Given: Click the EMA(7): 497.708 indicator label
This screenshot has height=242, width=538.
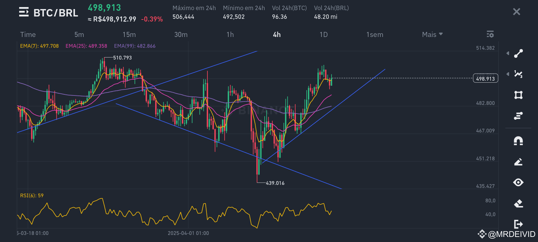Looking at the screenshot, I should [x=39, y=46].
